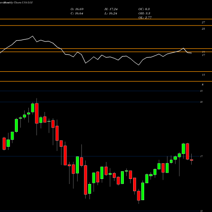Click the 'OC: 0.3' reading
Viewport: 212px width, 212px height.
click(144, 9)
